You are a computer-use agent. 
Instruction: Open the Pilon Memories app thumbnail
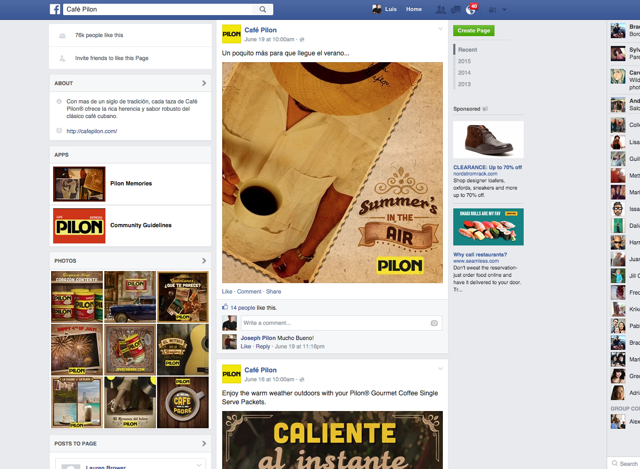pyautogui.click(x=79, y=184)
